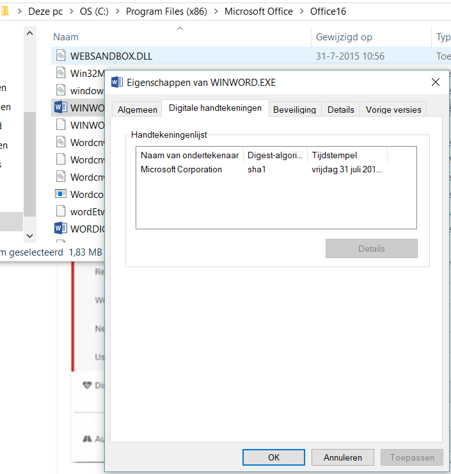
Task: Select the Microsoft Corporation signature row
Action: [x=261, y=169]
